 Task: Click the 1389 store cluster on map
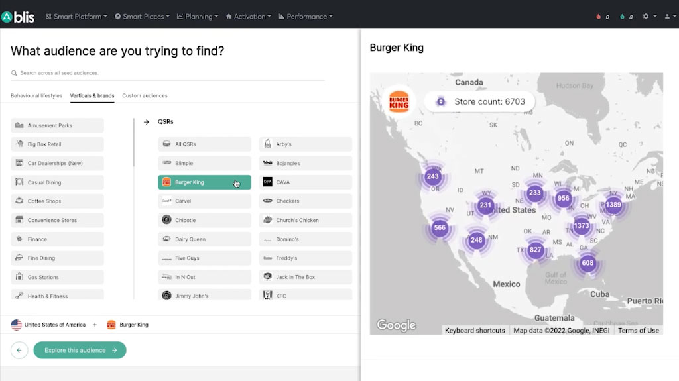pos(613,205)
